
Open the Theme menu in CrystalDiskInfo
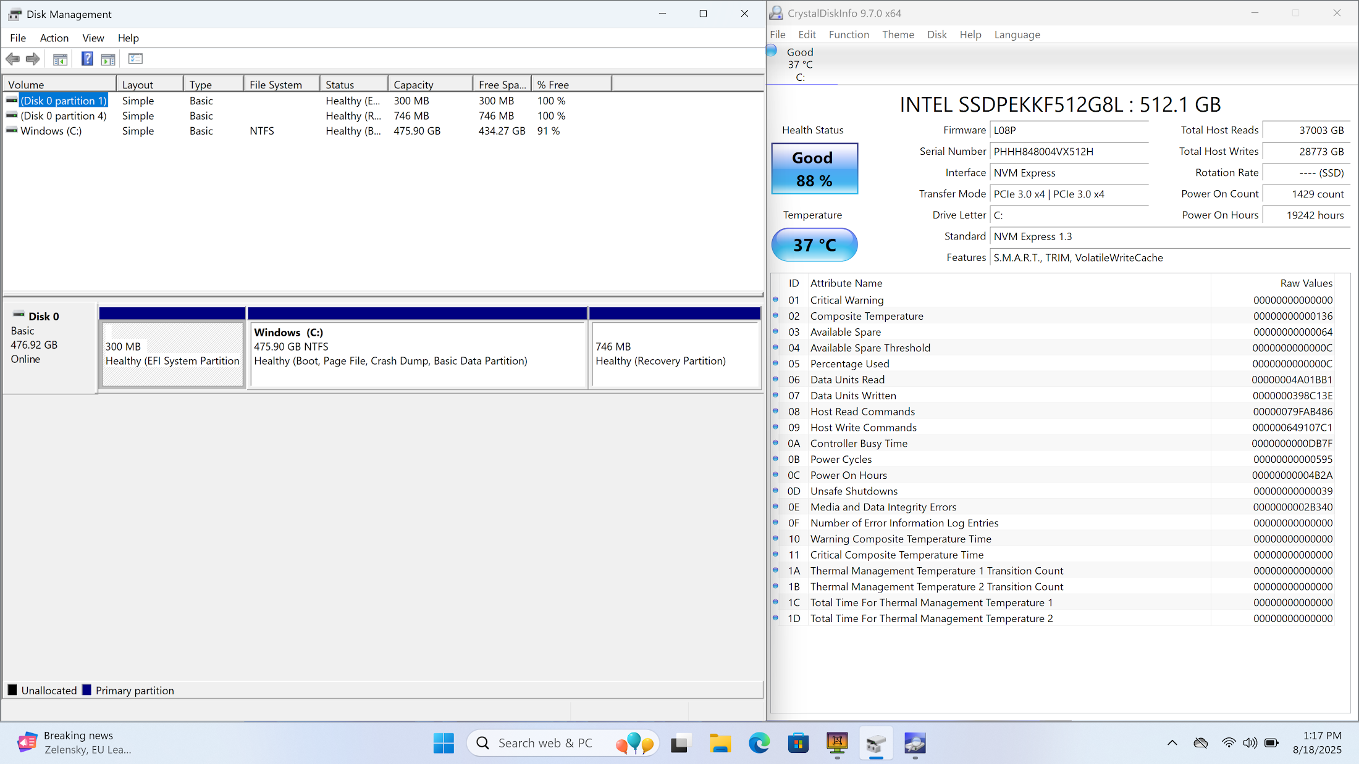[x=898, y=35]
